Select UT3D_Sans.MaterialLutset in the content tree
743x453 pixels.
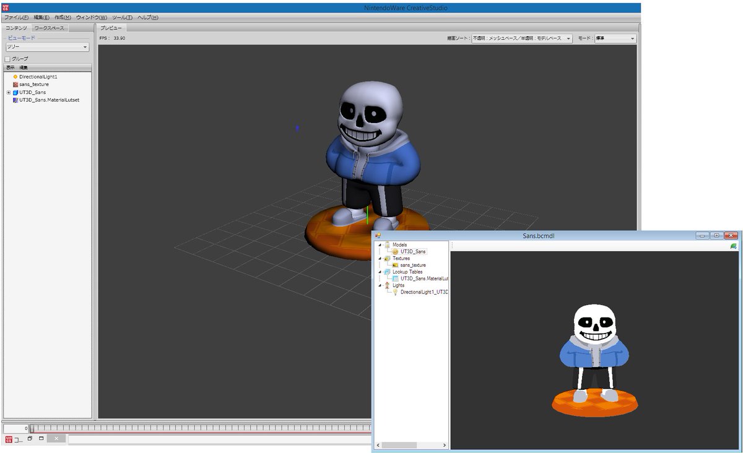pos(49,100)
